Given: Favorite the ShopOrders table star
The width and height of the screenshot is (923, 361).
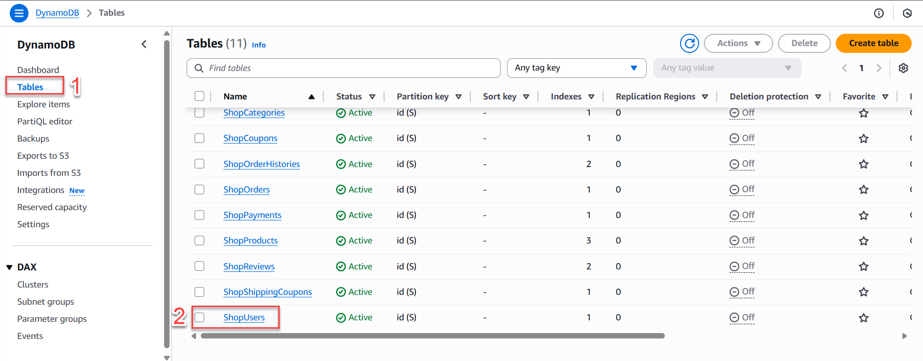Looking at the screenshot, I should coord(864,190).
